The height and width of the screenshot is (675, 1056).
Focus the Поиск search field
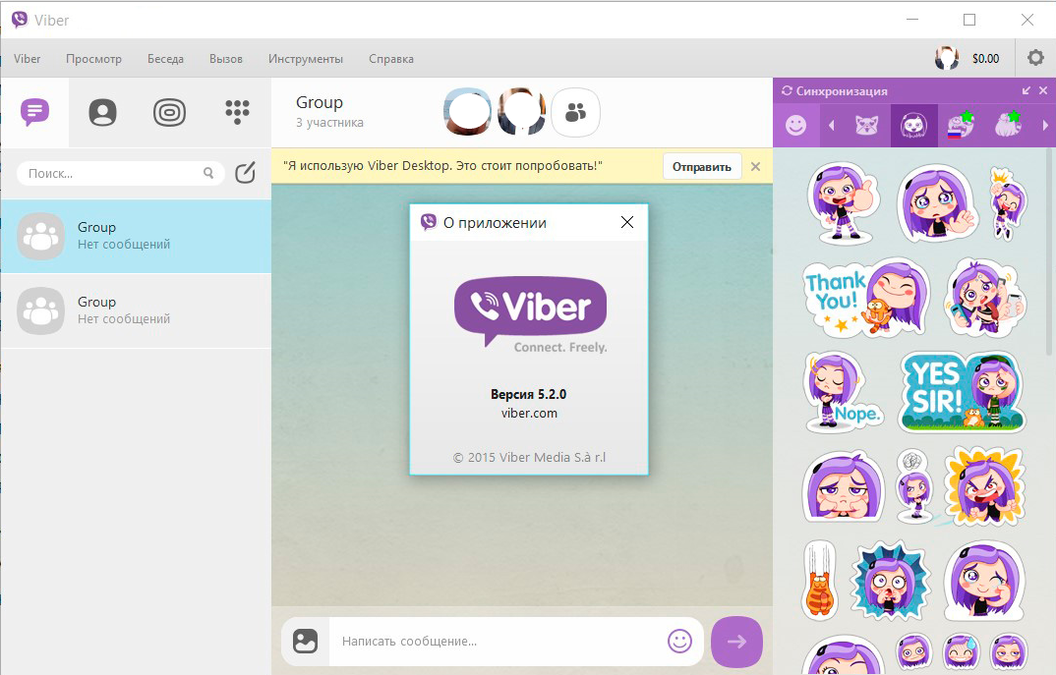pos(121,173)
